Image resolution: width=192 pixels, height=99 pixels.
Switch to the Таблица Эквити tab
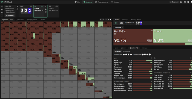click(136, 20)
